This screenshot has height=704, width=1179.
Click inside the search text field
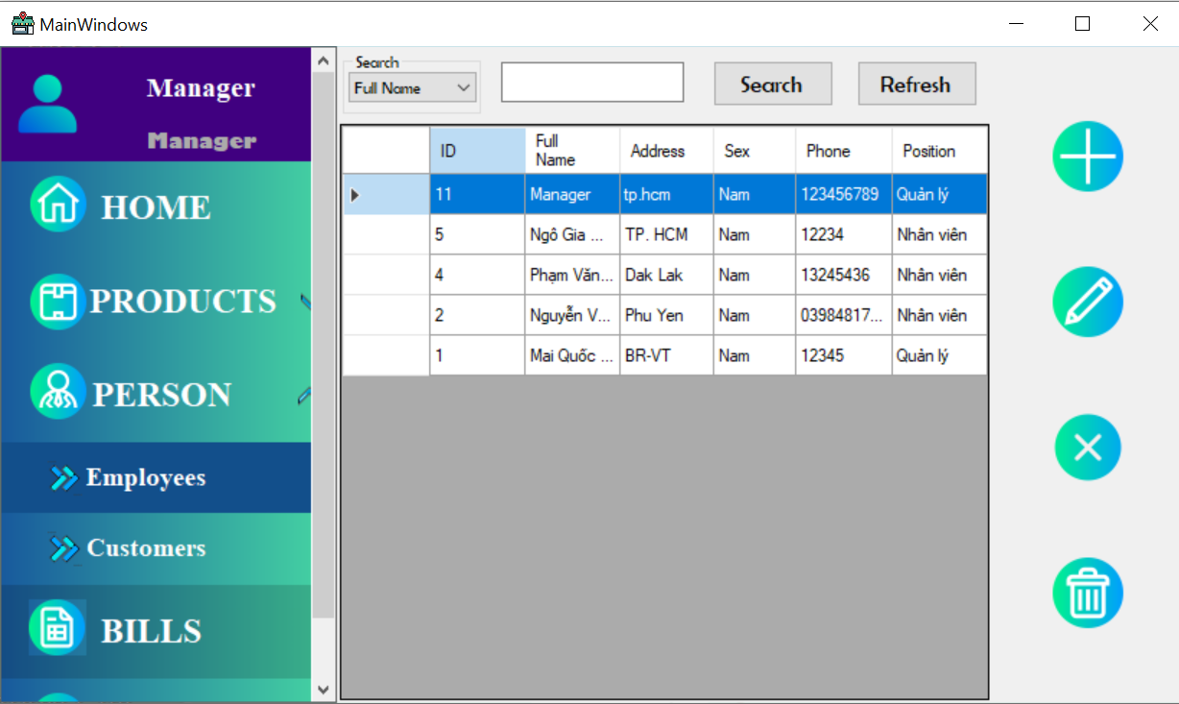(x=591, y=82)
